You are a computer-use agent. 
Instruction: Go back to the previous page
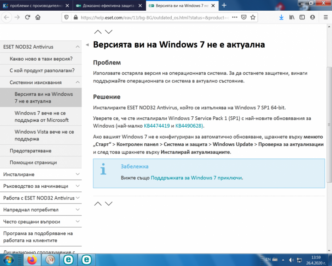[x=7, y=17]
